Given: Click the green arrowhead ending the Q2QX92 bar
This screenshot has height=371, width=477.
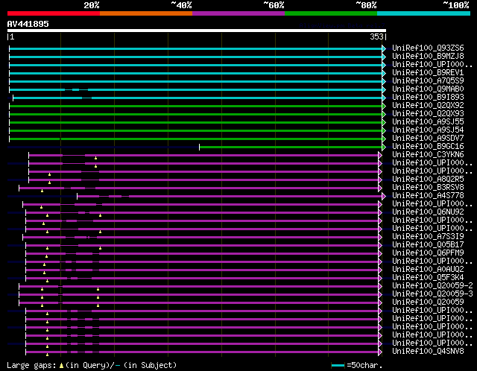Looking at the screenshot, I should coord(384,106).
